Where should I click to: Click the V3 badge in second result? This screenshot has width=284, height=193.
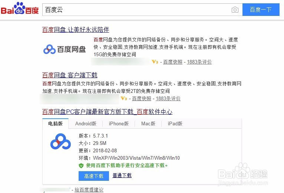(124, 98)
